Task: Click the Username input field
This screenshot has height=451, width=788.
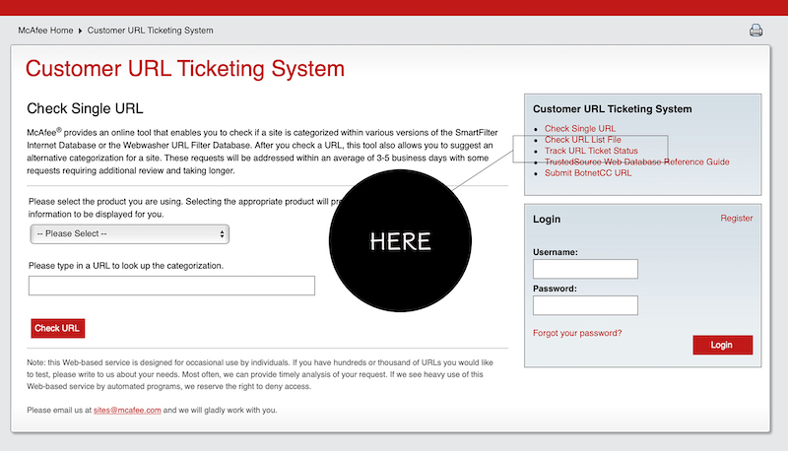Action: [x=585, y=269]
